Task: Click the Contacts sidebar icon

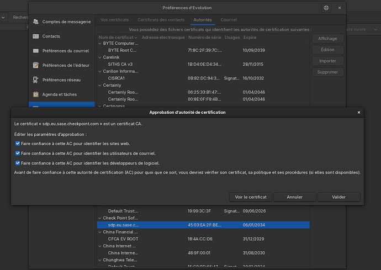Action: coord(36,36)
